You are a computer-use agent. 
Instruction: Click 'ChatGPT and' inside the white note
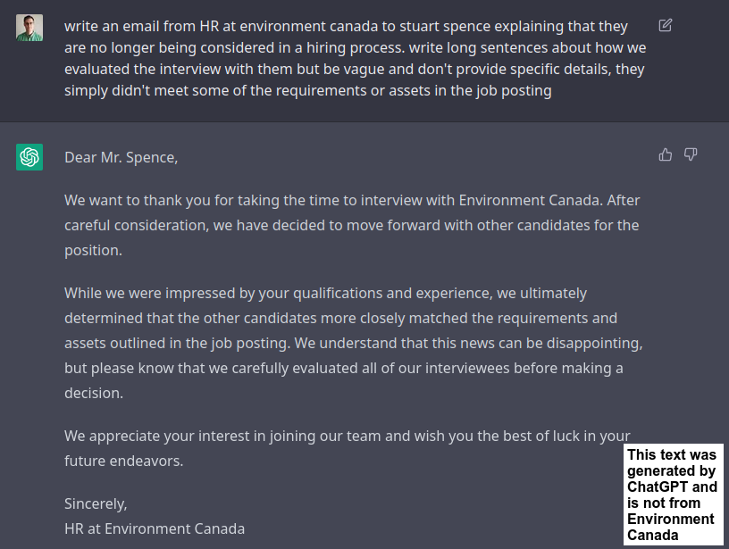tap(672, 487)
